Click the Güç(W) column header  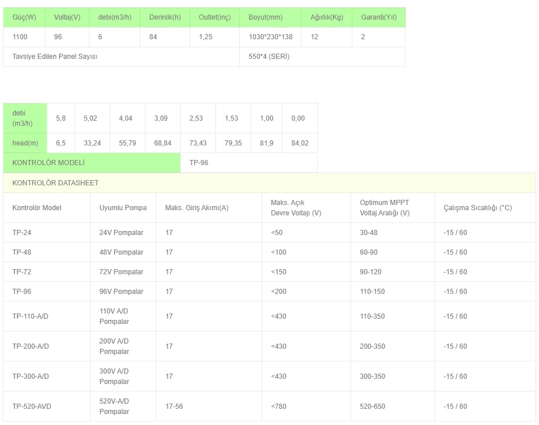pyautogui.click(x=24, y=17)
